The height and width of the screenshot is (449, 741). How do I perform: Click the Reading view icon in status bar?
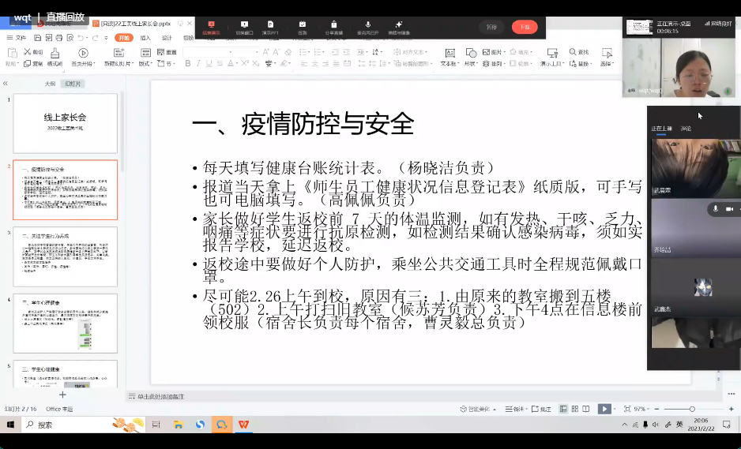[586, 409]
